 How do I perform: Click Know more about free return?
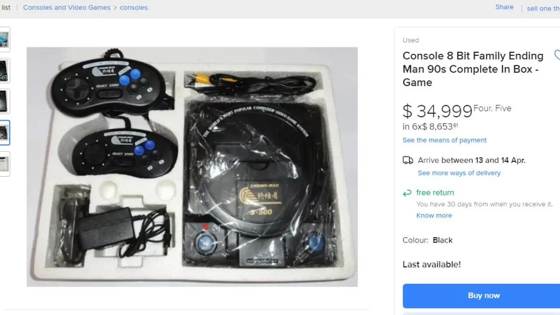pos(434,215)
